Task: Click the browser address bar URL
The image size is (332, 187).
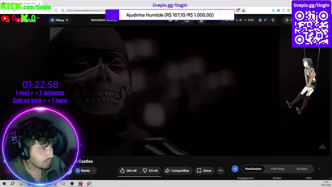Action: (x=86, y=10)
